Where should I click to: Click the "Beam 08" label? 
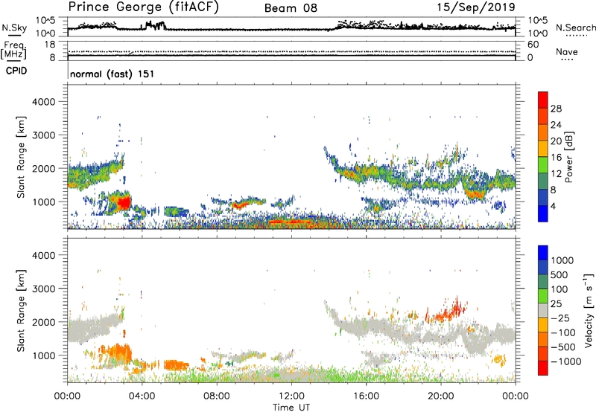click(x=291, y=8)
